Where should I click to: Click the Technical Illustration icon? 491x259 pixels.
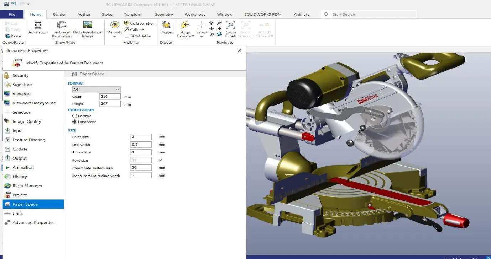click(62, 25)
